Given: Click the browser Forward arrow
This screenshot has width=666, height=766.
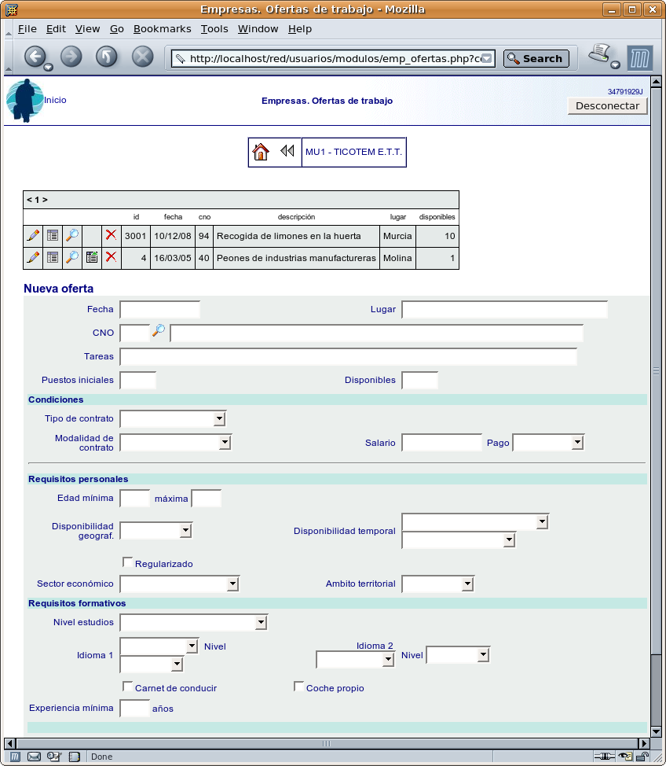Looking at the screenshot, I should pyautogui.click(x=71, y=57).
